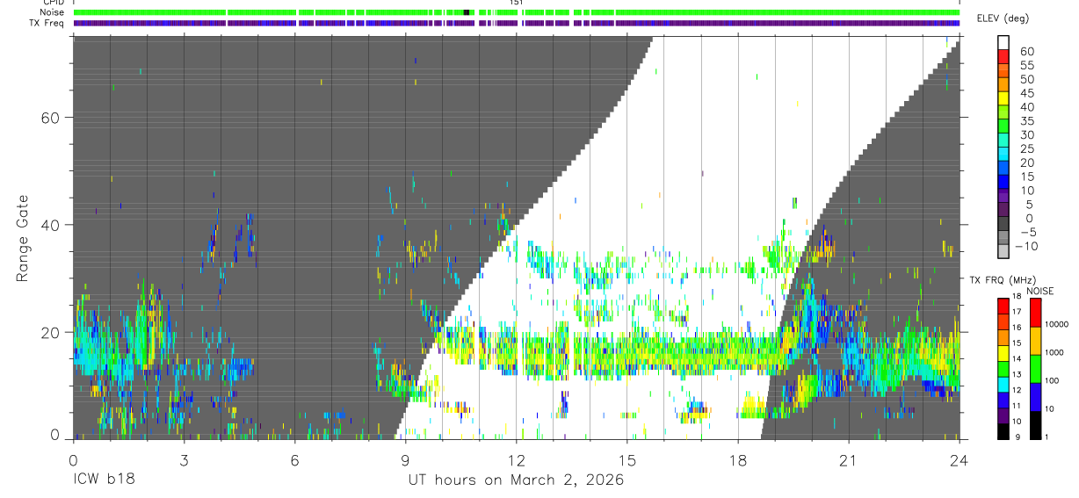Pick the cyan segment of ELEV color bar

(1004, 155)
